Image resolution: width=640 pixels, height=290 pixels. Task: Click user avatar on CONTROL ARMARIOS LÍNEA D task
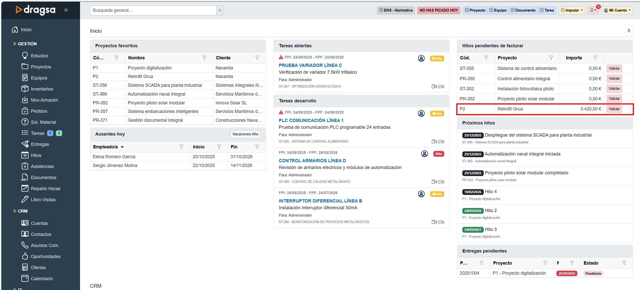pyautogui.click(x=424, y=154)
